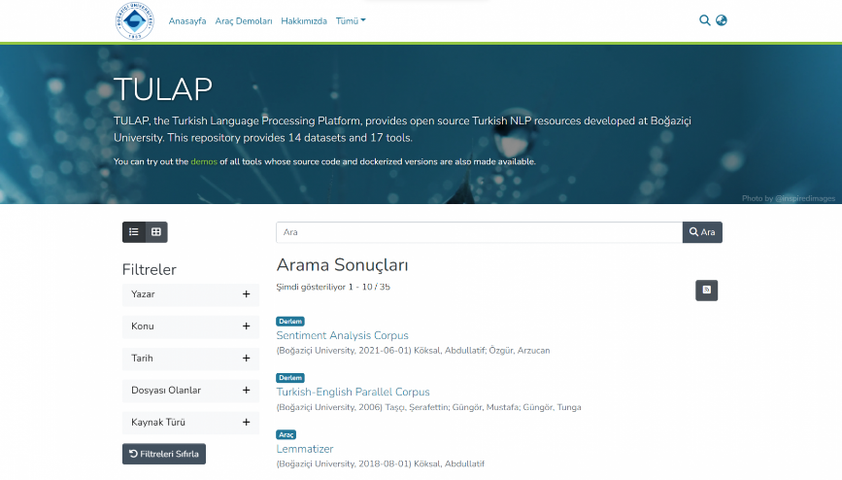Open the language globe icon
This screenshot has height=480, width=842.
coord(722,20)
